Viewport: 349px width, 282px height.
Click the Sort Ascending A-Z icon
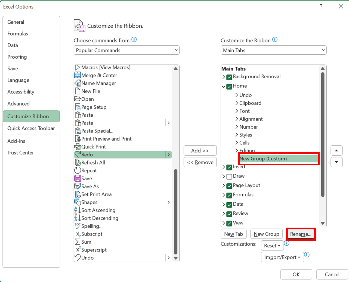pyautogui.click(x=78, y=210)
